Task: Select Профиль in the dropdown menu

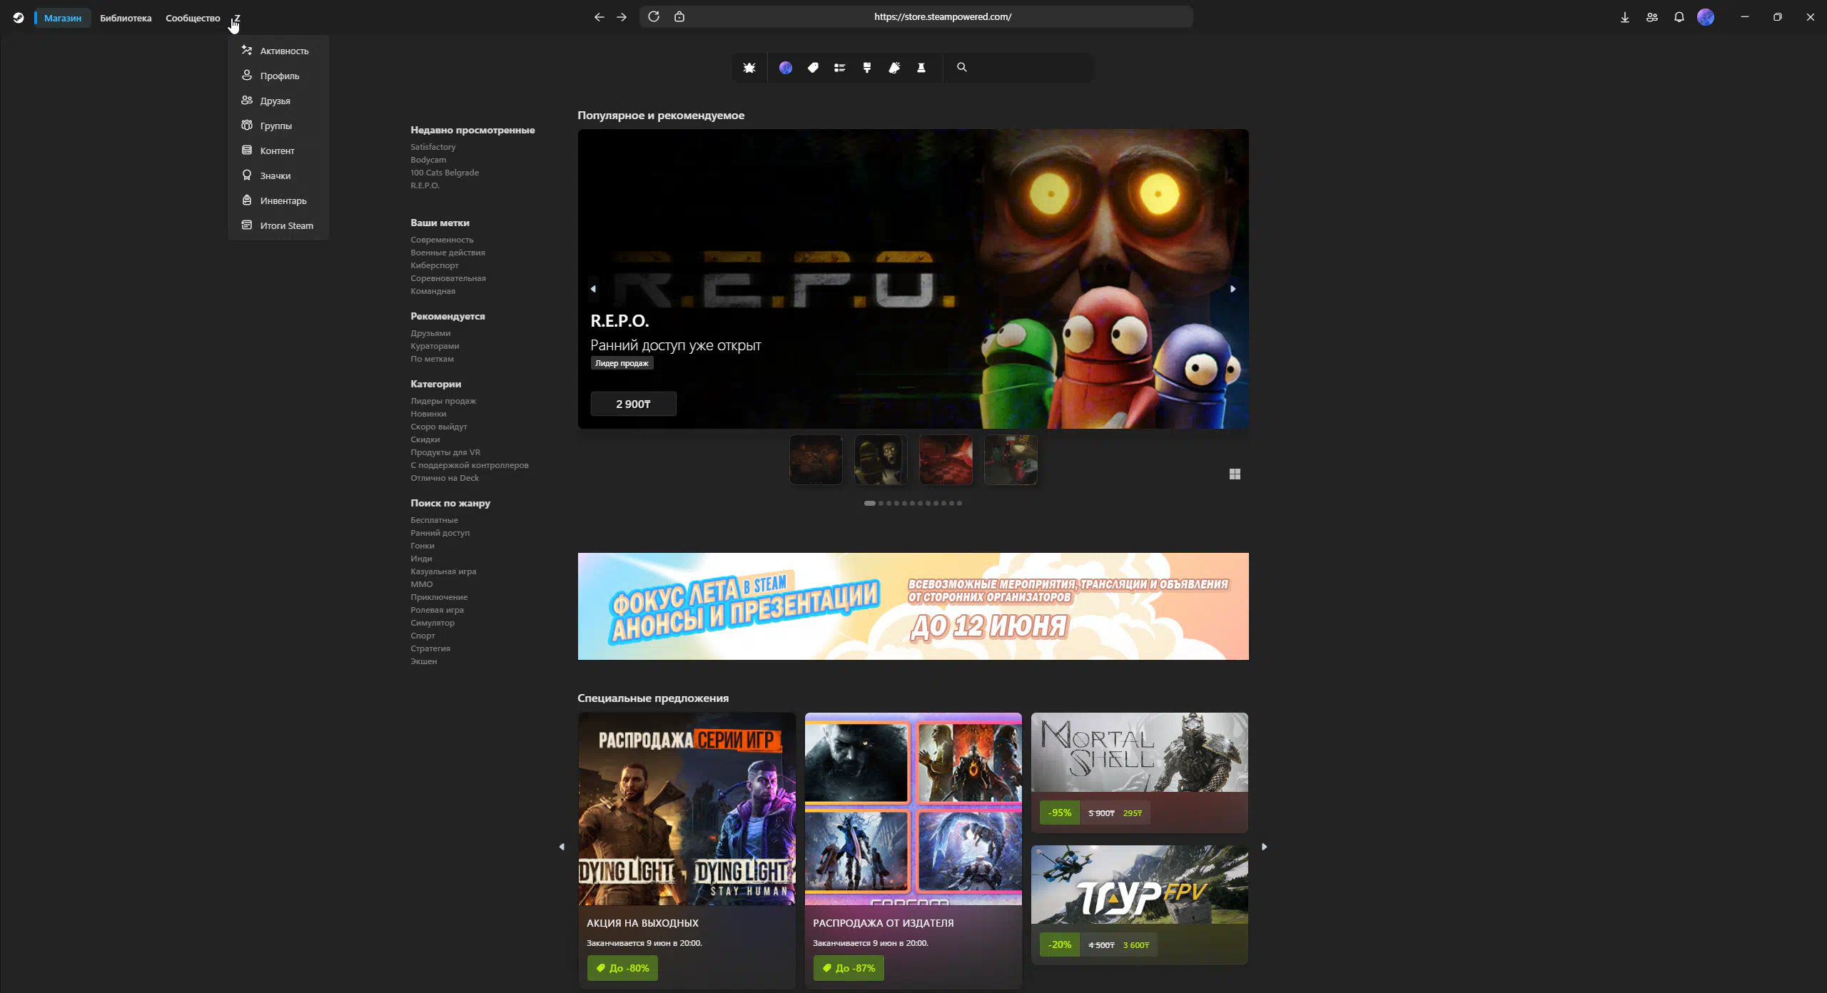Action: (x=278, y=76)
